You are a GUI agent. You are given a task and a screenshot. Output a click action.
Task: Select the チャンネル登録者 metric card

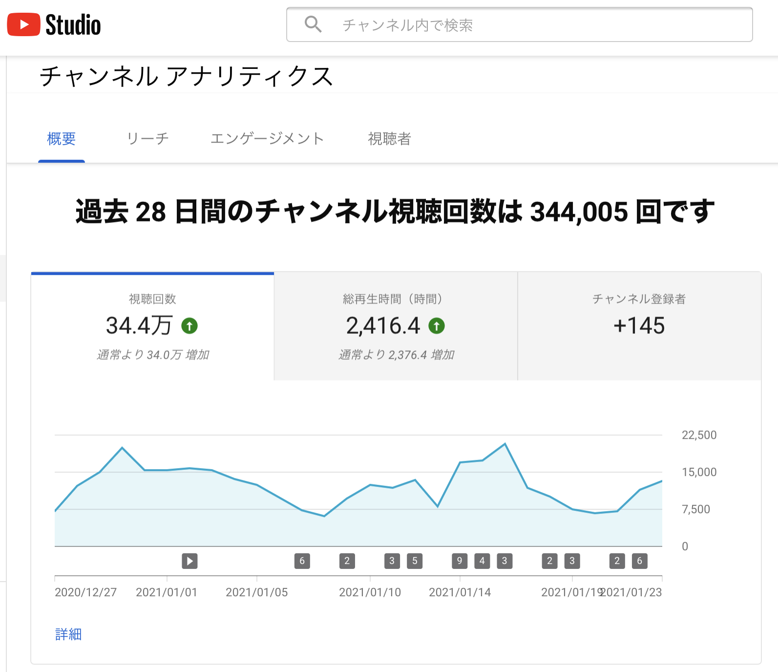[639, 326]
